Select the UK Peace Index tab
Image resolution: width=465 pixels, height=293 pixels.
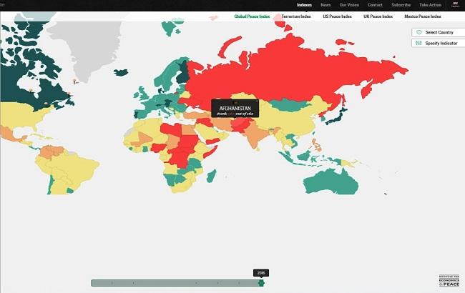pos(378,16)
